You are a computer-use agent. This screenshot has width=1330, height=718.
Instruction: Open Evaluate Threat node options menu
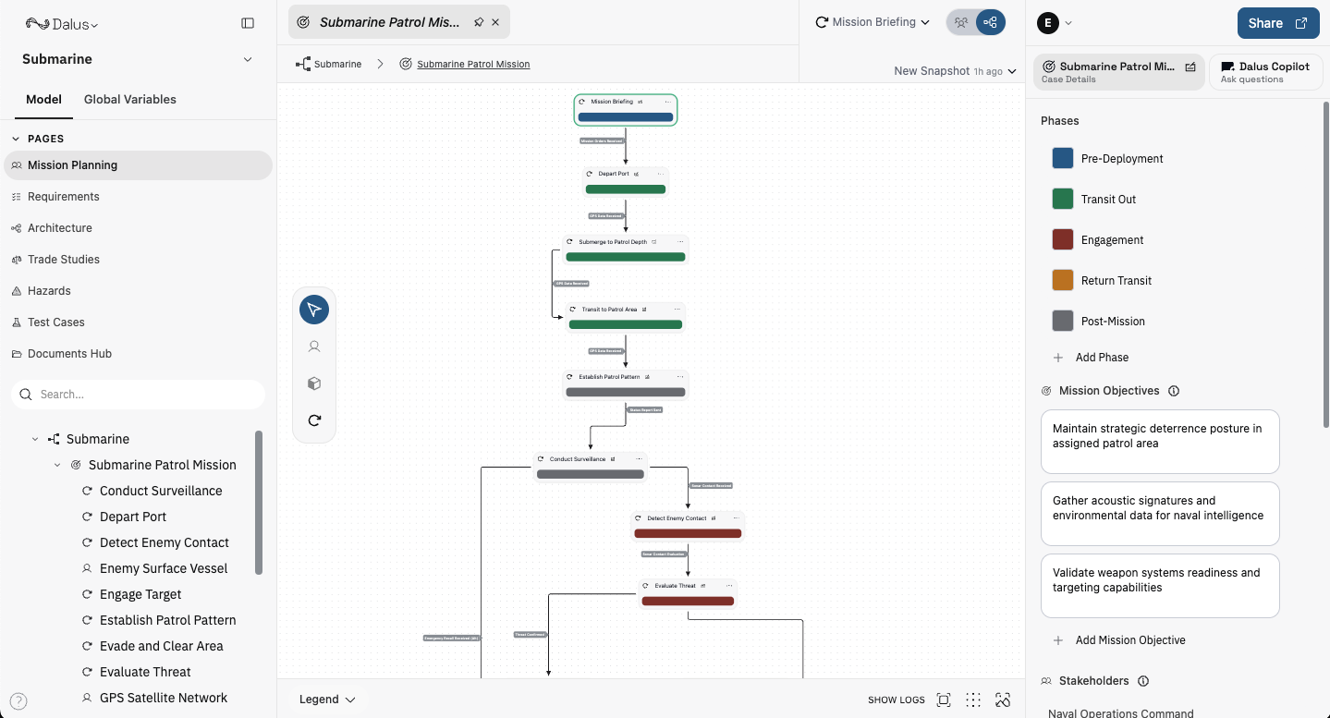[728, 586]
